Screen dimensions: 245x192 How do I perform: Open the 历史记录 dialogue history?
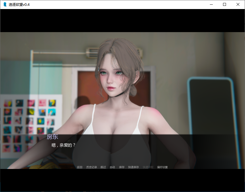92,167
